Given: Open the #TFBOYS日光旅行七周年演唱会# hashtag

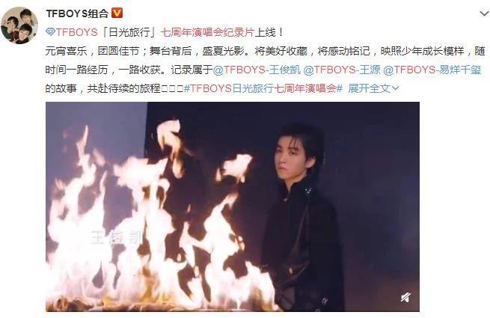Looking at the screenshot, I should pos(263,88).
